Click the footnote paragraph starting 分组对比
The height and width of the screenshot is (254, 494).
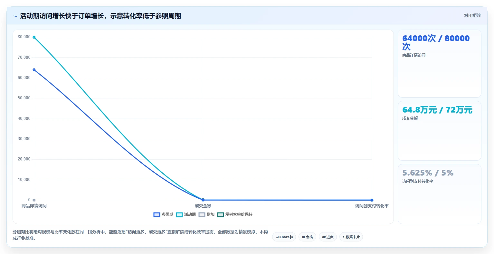tap(140, 235)
